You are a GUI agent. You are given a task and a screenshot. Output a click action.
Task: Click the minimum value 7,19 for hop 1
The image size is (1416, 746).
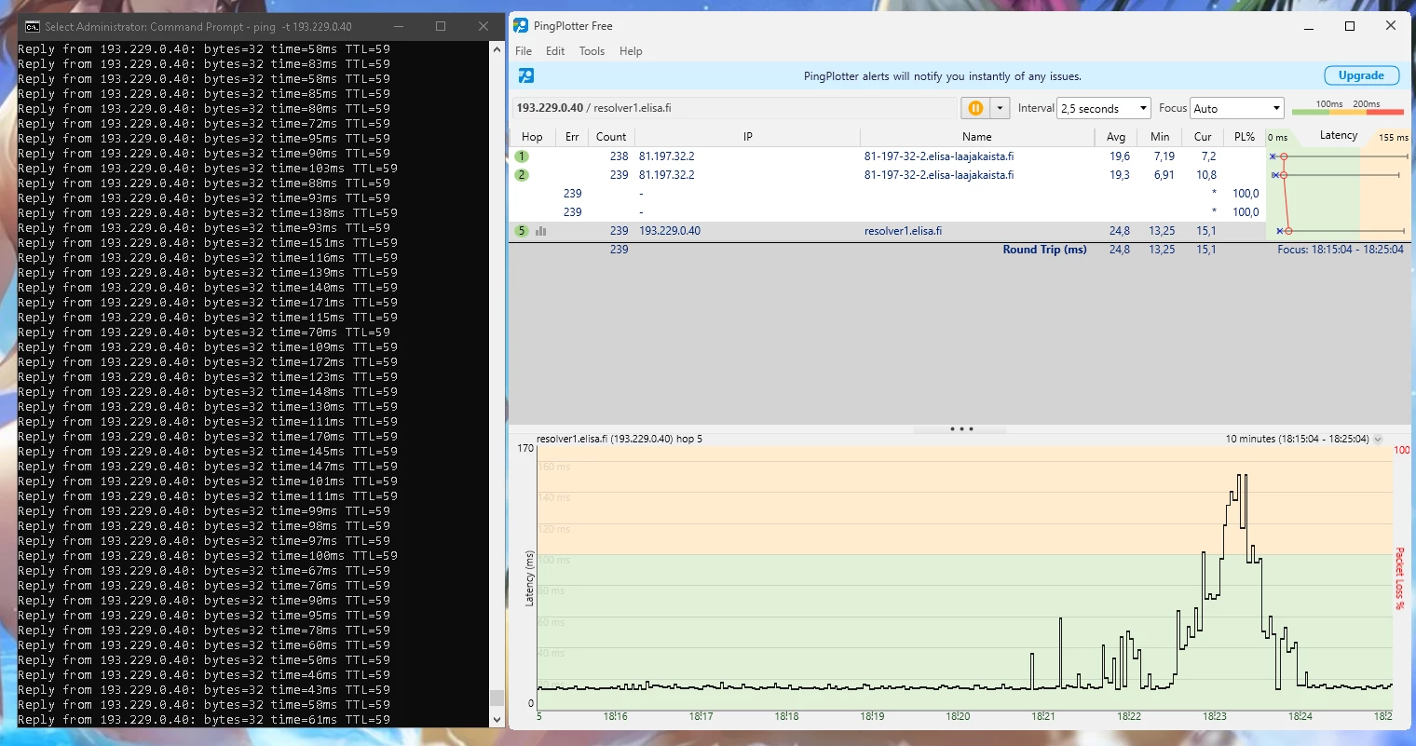click(1164, 156)
